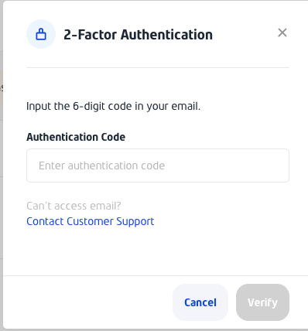The width and height of the screenshot is (308, 331).
Task: Select the 2-Factor Authentication heading text
Action: [x=139, y=35]
